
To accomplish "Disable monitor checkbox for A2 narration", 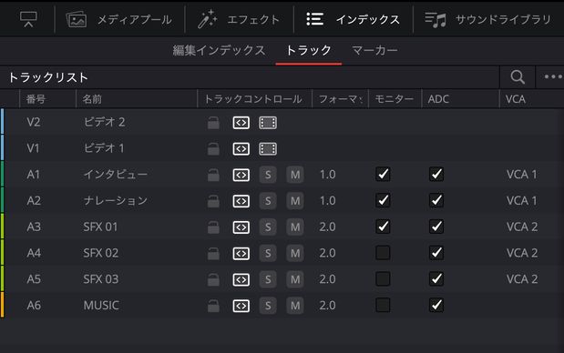I will (383, 200).
